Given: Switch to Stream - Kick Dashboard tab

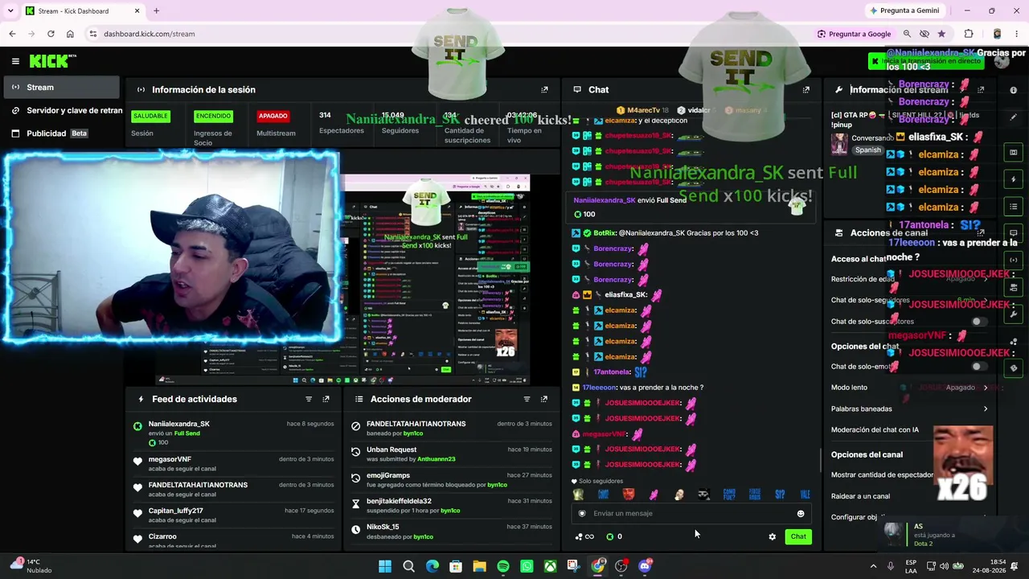Looking at the screenshot, I should (x=82, y=11).
